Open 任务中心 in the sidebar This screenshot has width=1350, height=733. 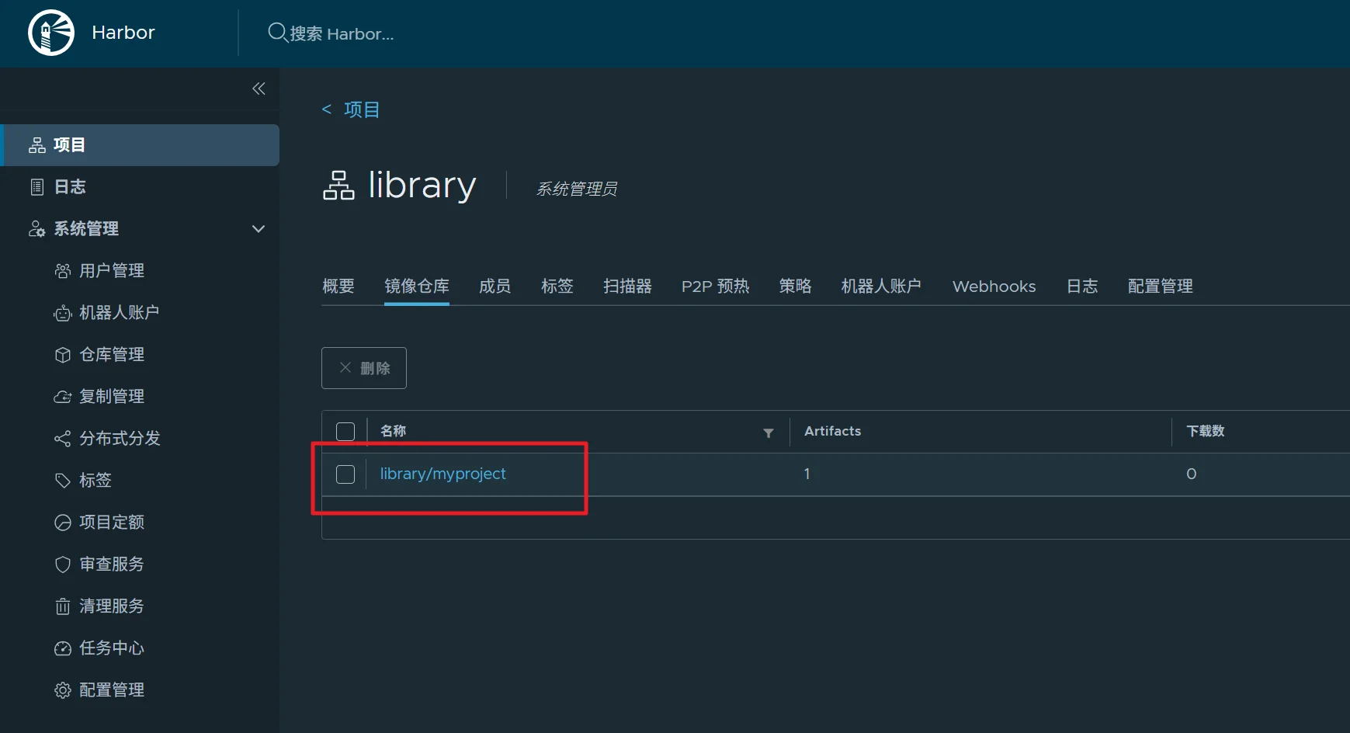[112, 648]
